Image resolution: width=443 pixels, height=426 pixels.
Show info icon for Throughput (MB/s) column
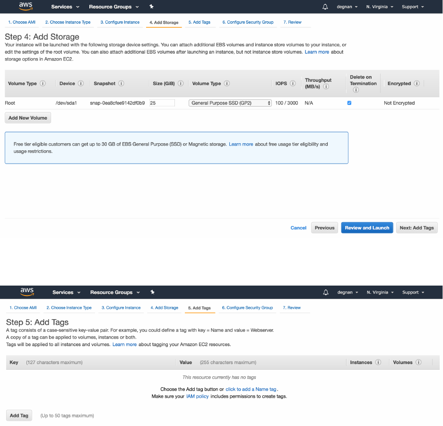(x=326, y=87)
